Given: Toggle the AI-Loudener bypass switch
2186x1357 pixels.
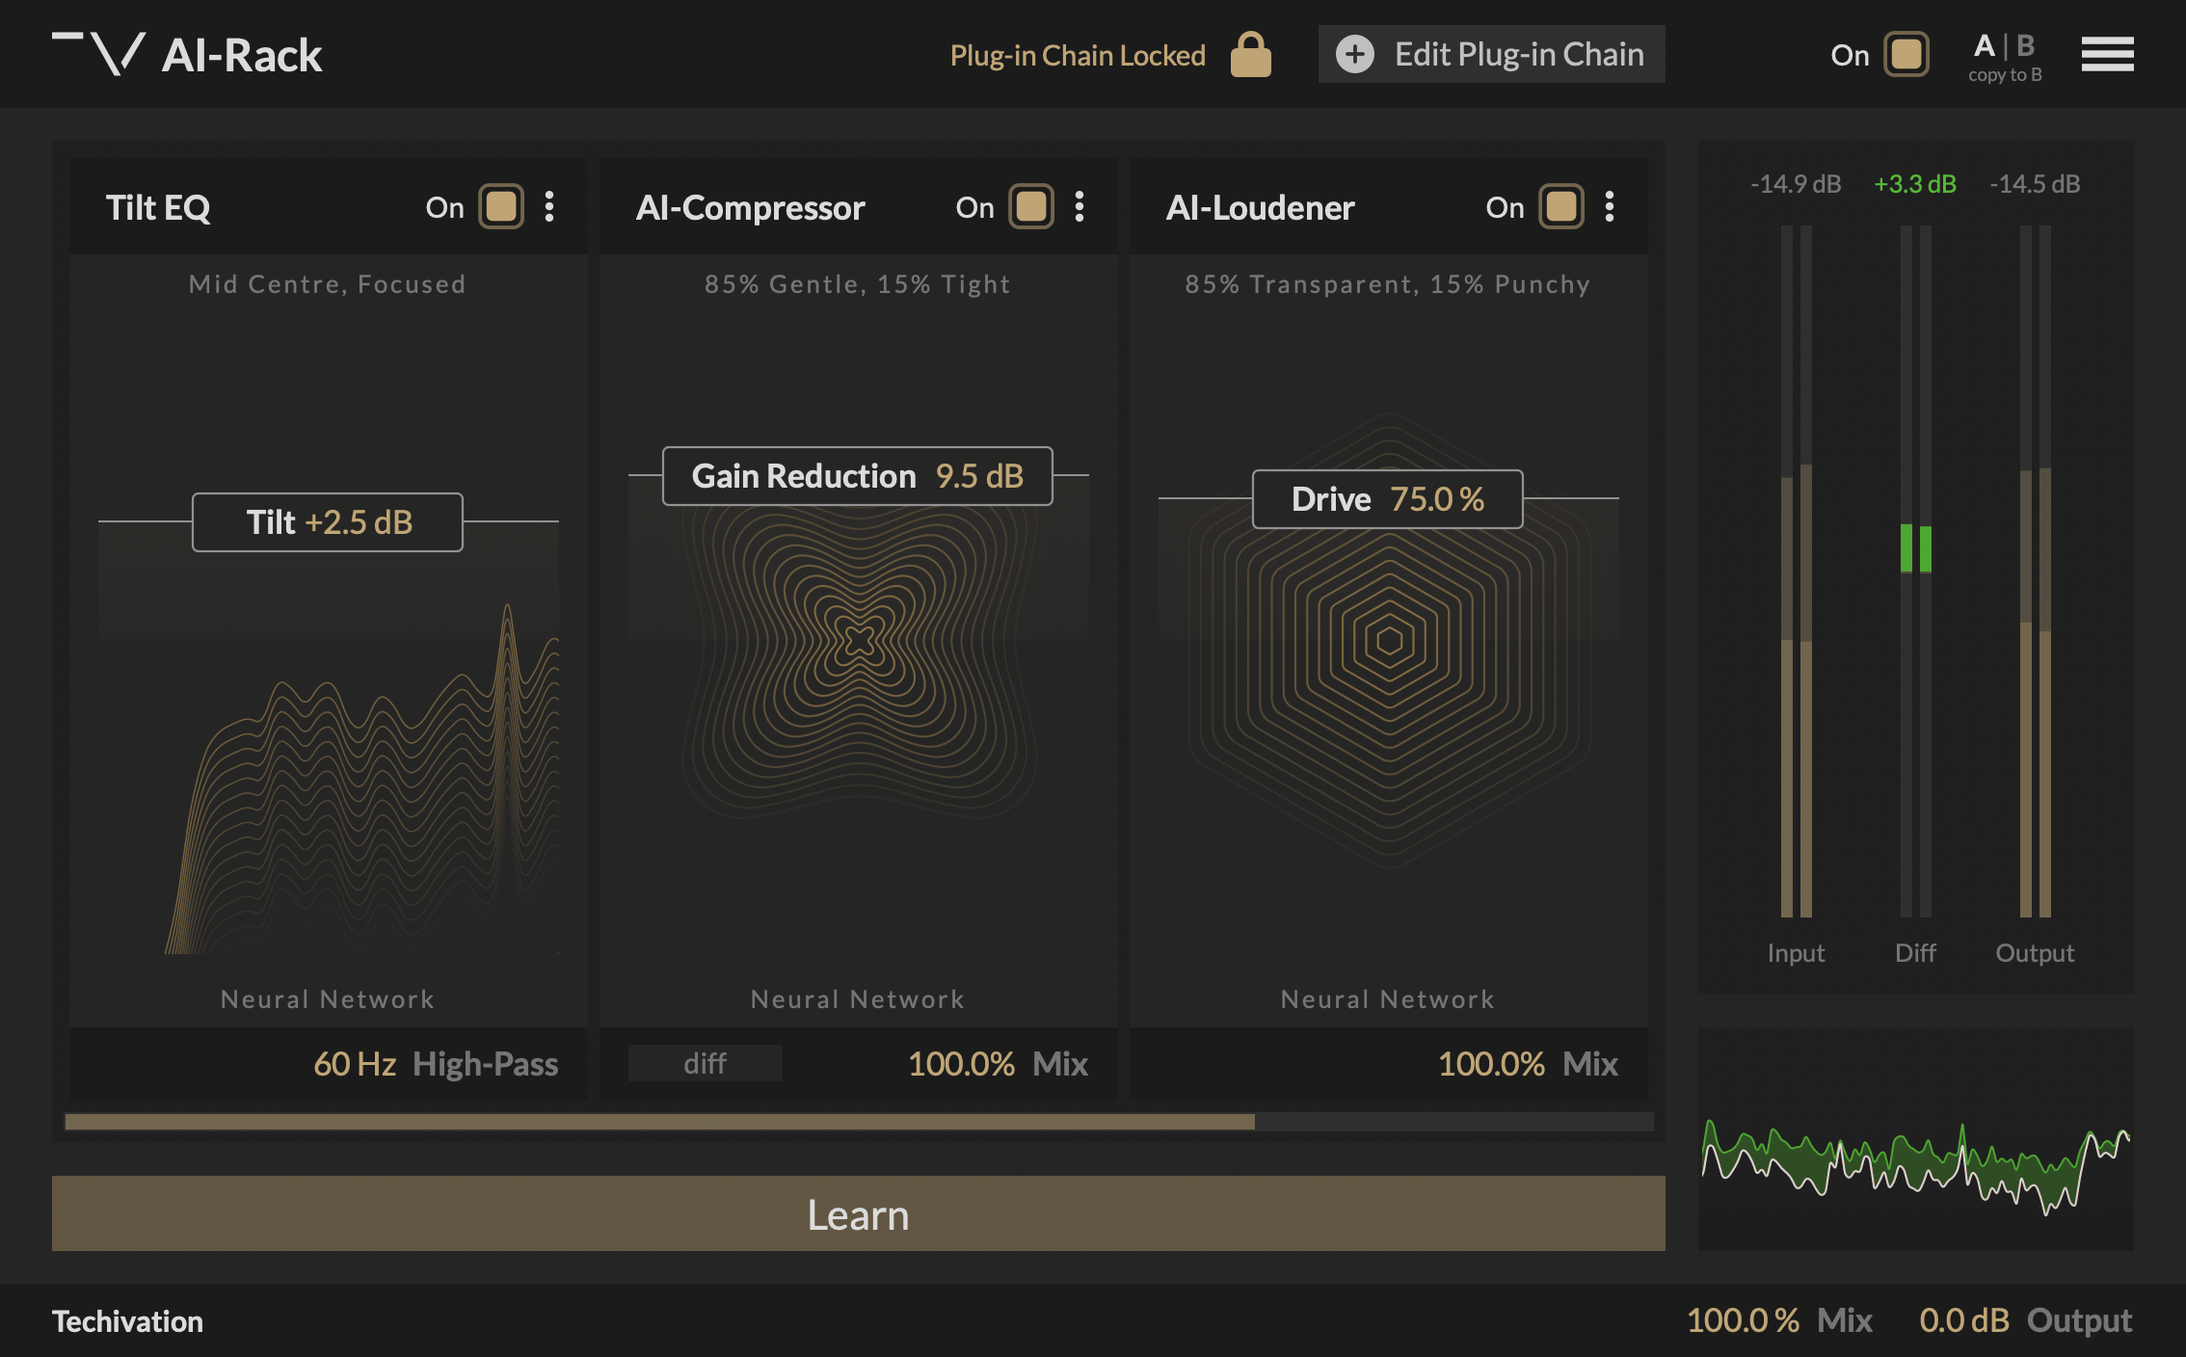Looking at the screenshot, I should pyautogui.click(x=1560, y=206).
